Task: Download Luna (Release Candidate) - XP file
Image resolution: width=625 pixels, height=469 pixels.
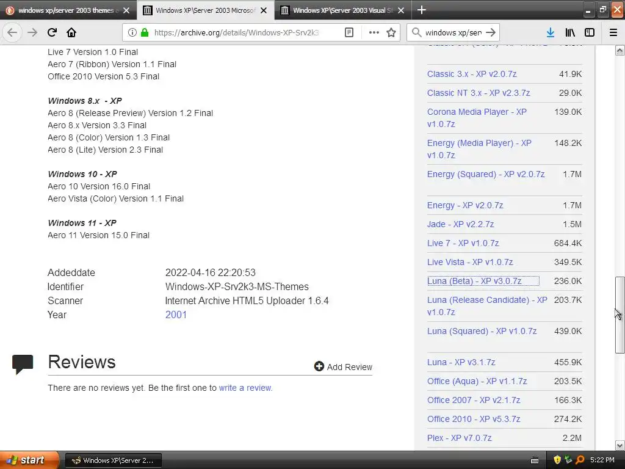Action: [x=487, y=306]
